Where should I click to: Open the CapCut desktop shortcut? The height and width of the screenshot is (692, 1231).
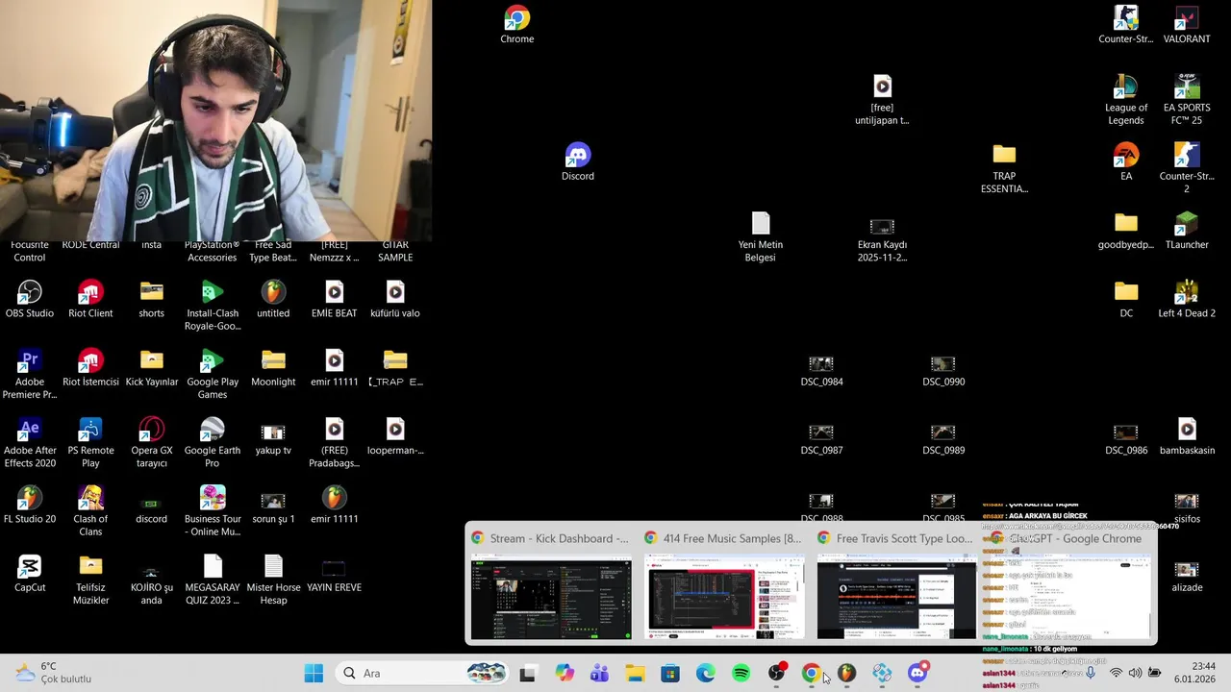point(30,572)
